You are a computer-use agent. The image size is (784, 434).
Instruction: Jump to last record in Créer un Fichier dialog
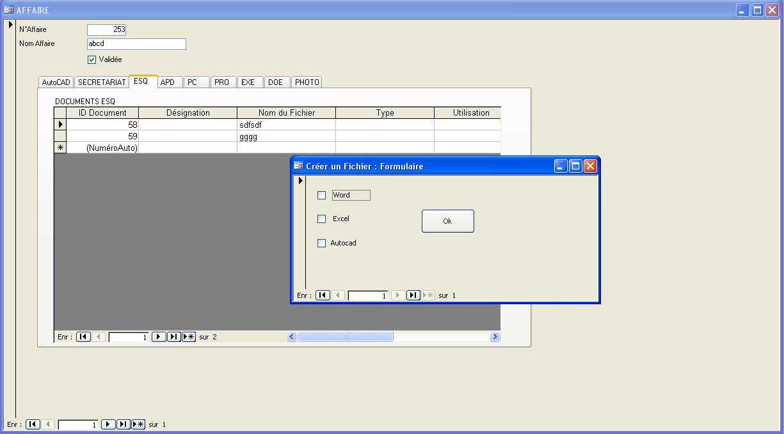click(x=413, y=295)
